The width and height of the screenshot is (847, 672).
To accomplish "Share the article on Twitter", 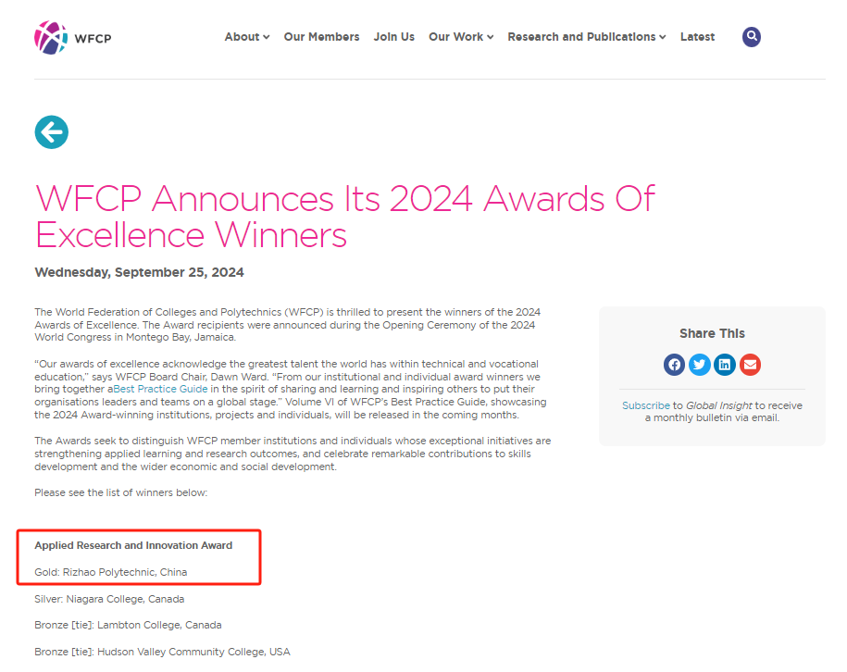I will [700, 365].
